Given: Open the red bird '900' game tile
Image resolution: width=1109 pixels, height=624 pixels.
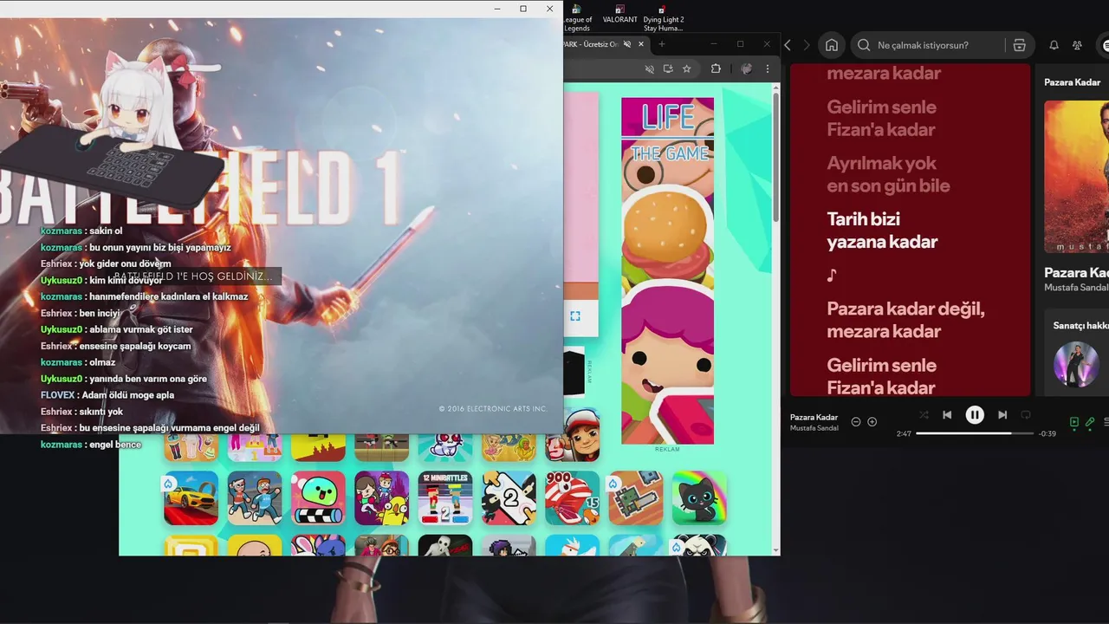Looking at the screenshot, I should coord(573,497).
